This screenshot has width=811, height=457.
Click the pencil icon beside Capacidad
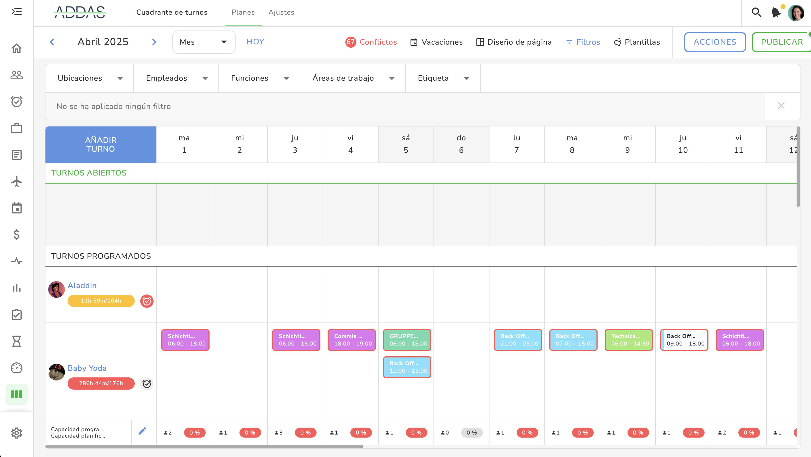pyautogui.click(x=142, y=431)
